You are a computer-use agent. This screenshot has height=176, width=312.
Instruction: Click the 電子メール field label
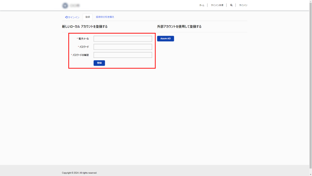pos(83,39)
